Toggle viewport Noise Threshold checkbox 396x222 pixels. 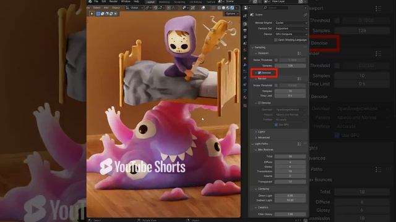(276, 60)
